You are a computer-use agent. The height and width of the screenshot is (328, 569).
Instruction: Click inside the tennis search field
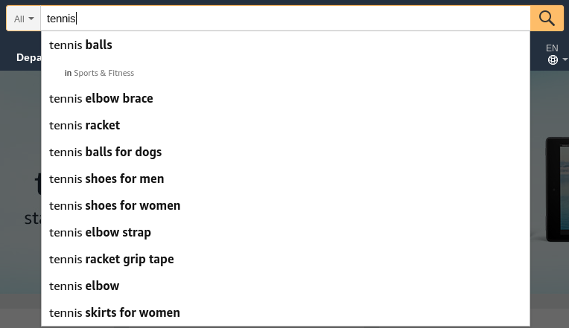tap(285, 19)
